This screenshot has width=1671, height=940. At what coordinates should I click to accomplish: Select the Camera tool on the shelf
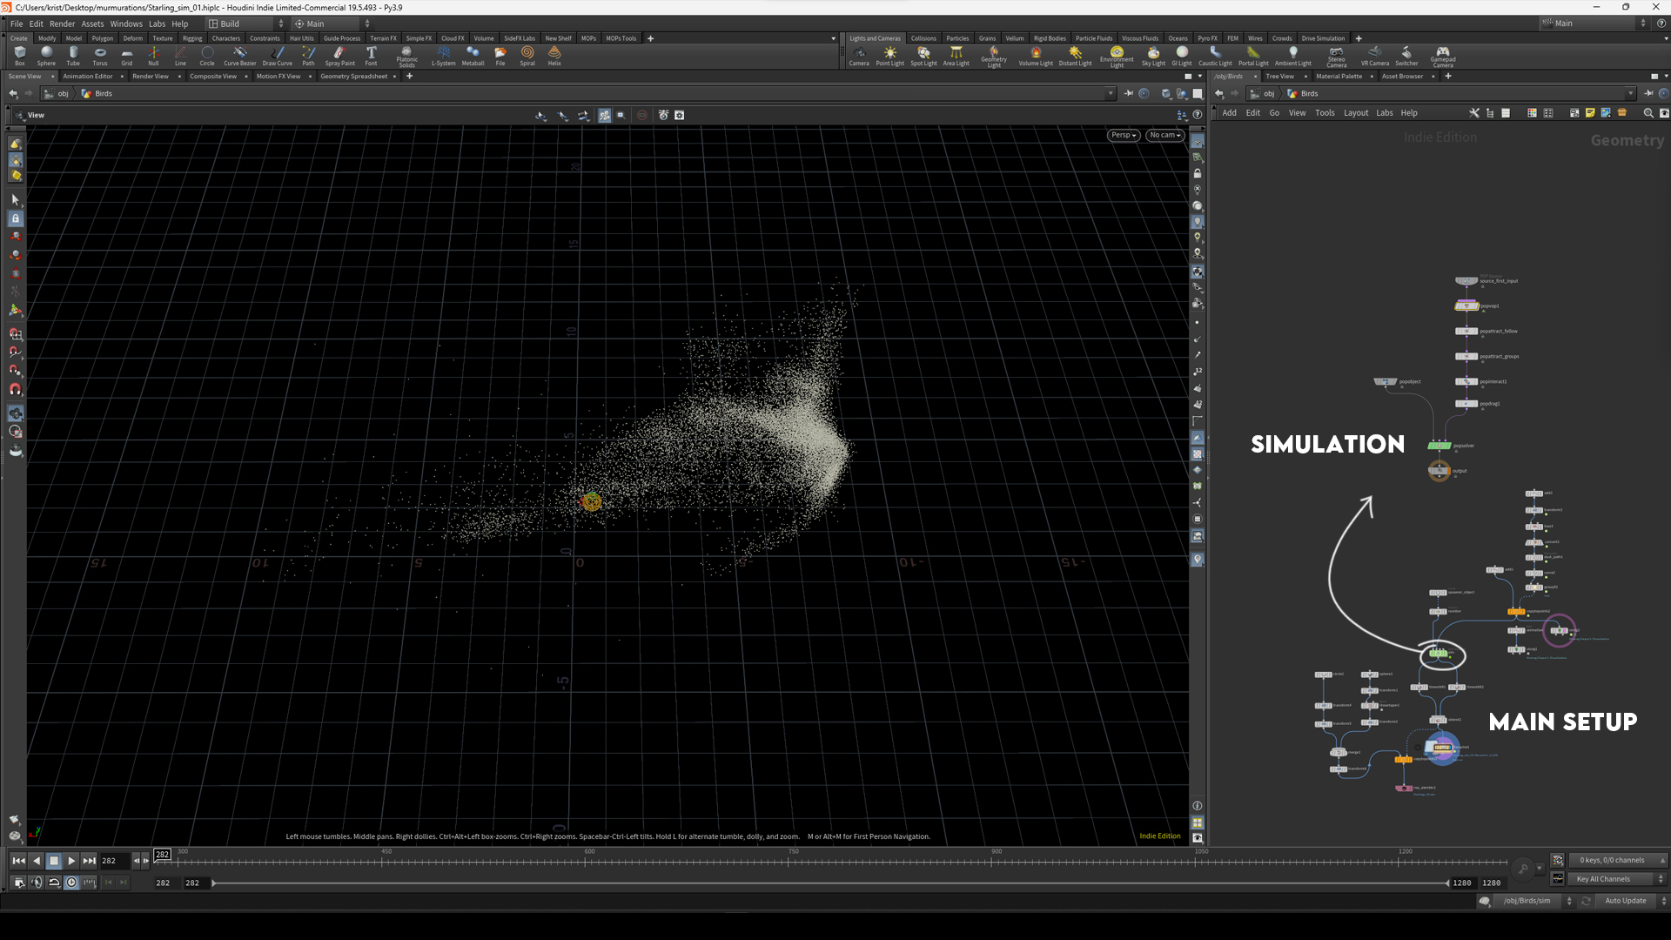[x=860, y=55]
